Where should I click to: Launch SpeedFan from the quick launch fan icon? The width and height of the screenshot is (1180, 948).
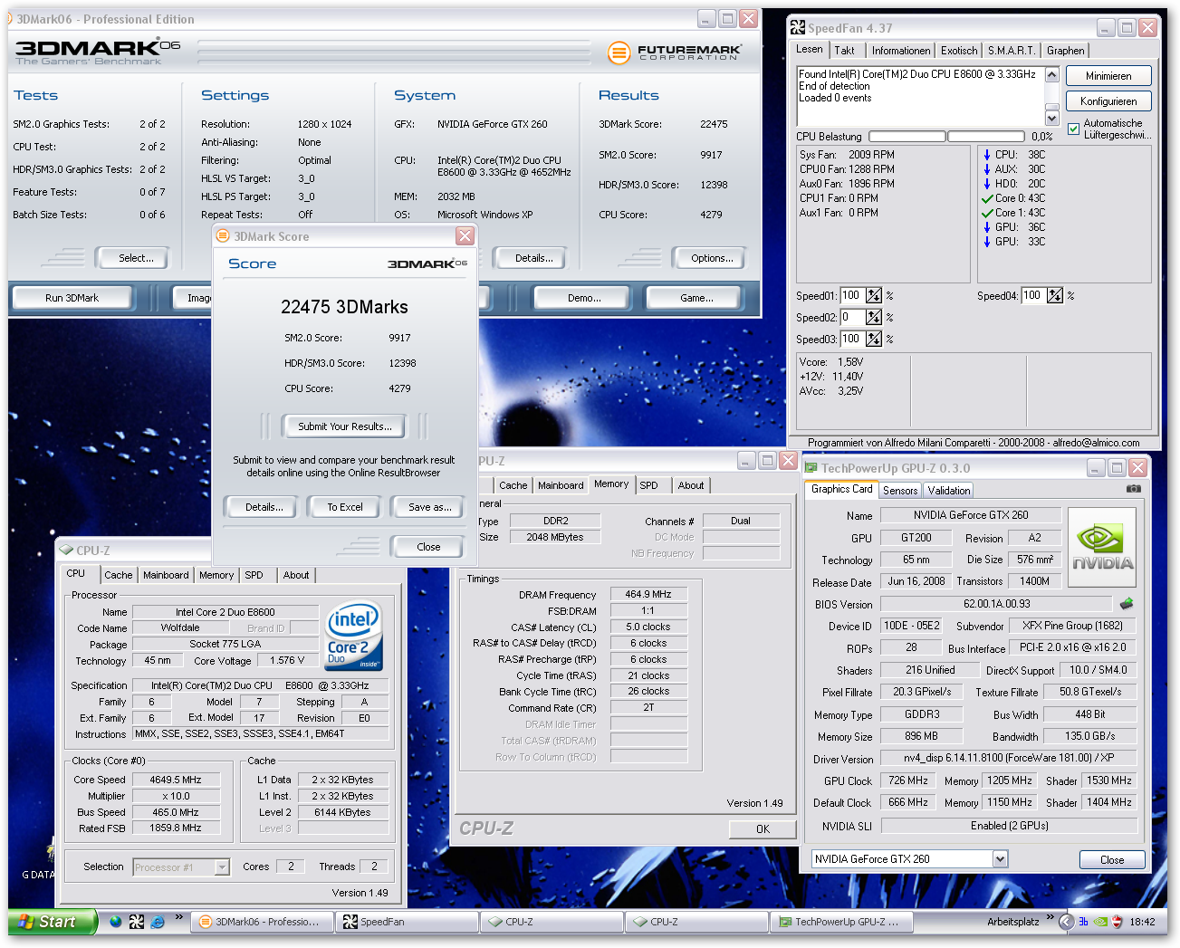click(x=136, y=922)
